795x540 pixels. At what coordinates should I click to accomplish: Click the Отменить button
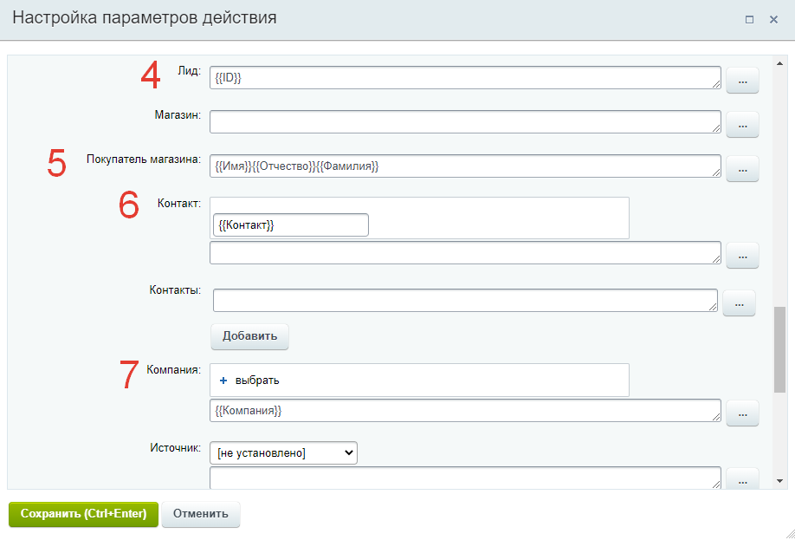tap(200, 513)
